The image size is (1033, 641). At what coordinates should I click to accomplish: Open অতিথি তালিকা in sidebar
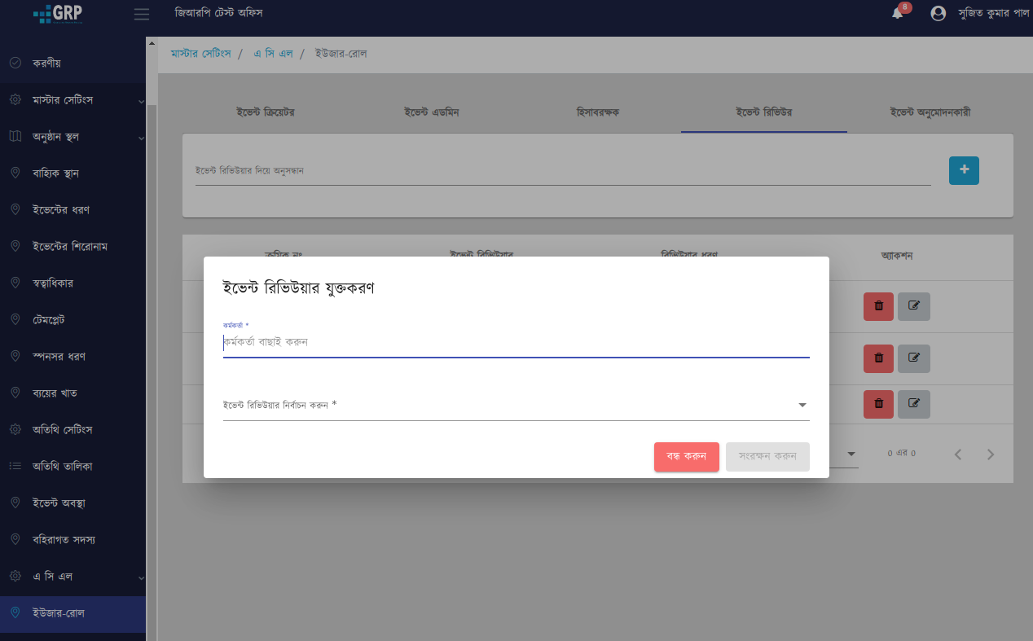[x=63, y=467]
